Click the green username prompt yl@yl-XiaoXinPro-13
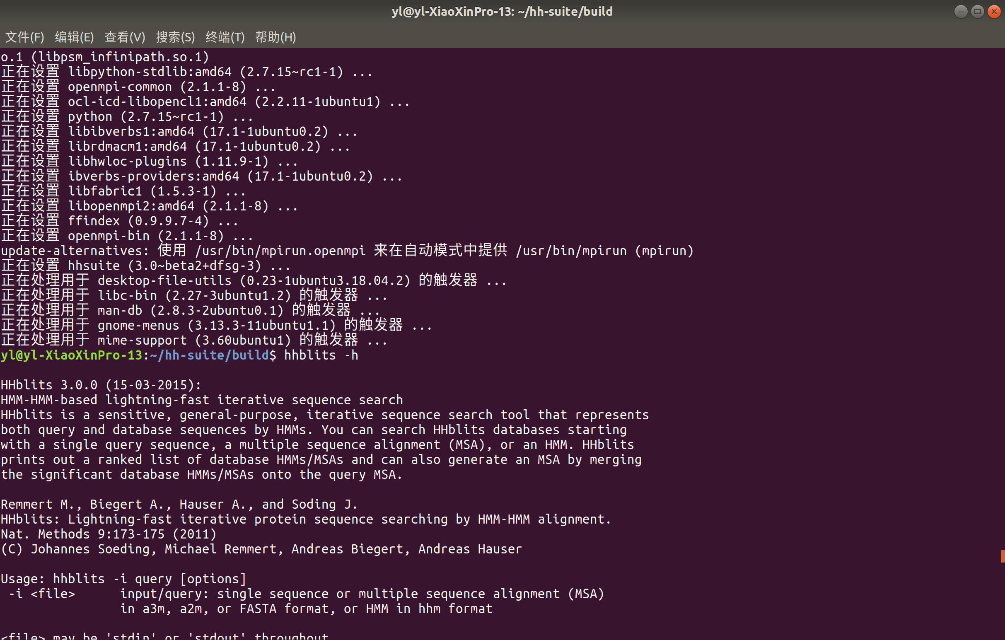1005x640 pixels. pos(71,355)
